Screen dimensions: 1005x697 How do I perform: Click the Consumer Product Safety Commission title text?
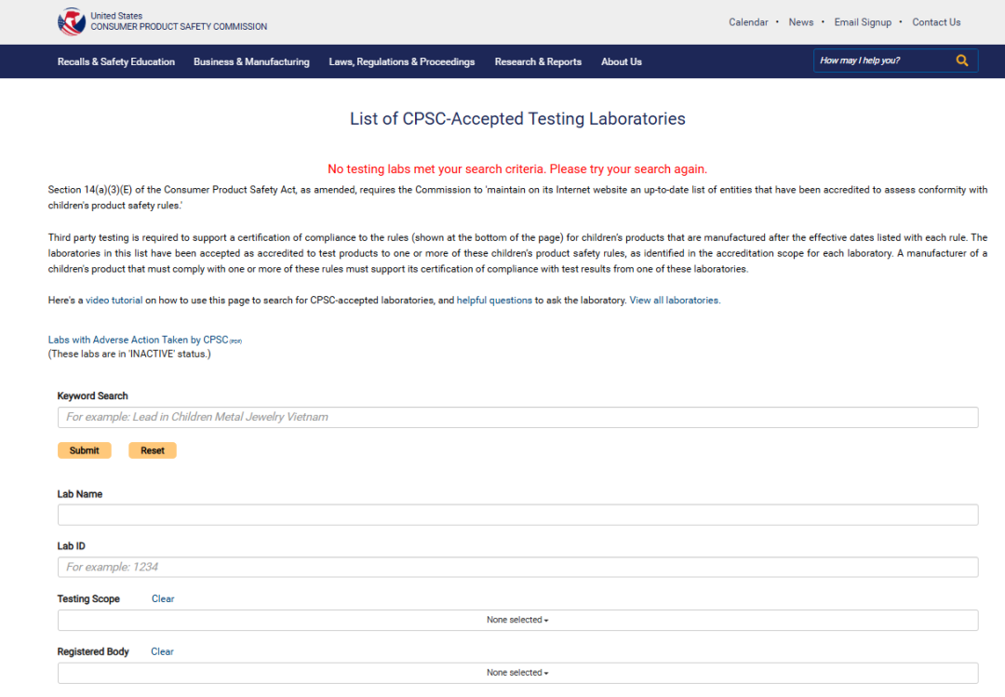(x=179, y=26)
